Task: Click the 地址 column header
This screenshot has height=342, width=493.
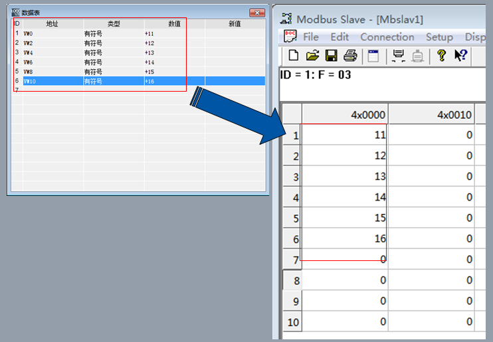Action: [x=53, y=24]
